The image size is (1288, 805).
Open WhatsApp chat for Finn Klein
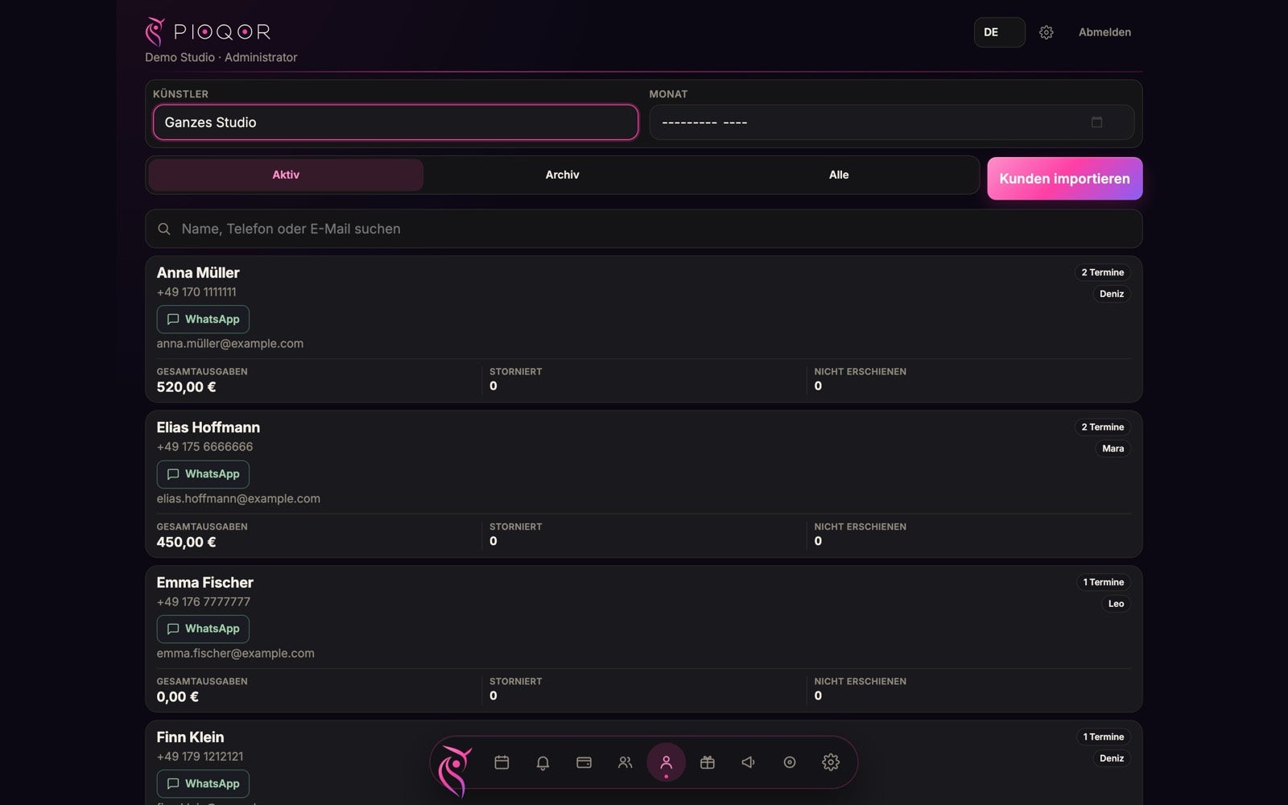(x=203, y=784)
